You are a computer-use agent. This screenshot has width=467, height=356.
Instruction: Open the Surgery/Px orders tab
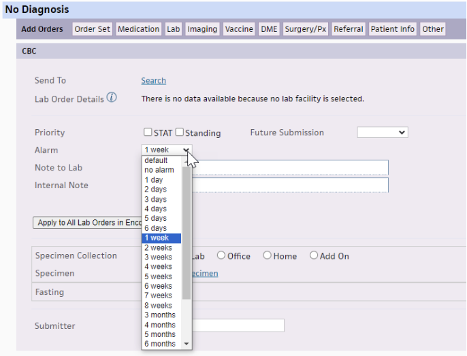pos(306,29)
